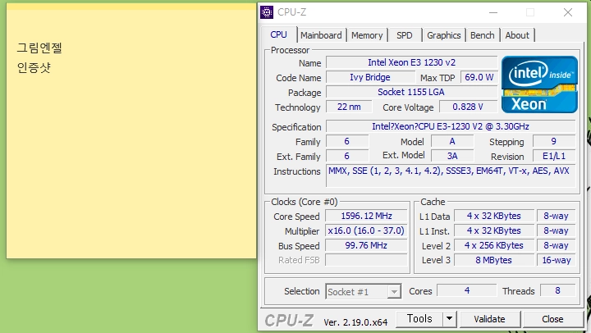
Task: Click the Ext. Model value '3A'
Action: click(x=452, y=156)
